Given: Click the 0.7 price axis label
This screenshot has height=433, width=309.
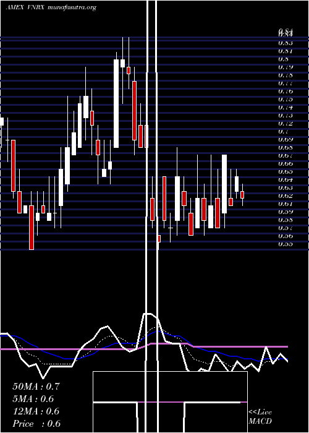Looking at the screenshot, I should (x=283, y=131).
